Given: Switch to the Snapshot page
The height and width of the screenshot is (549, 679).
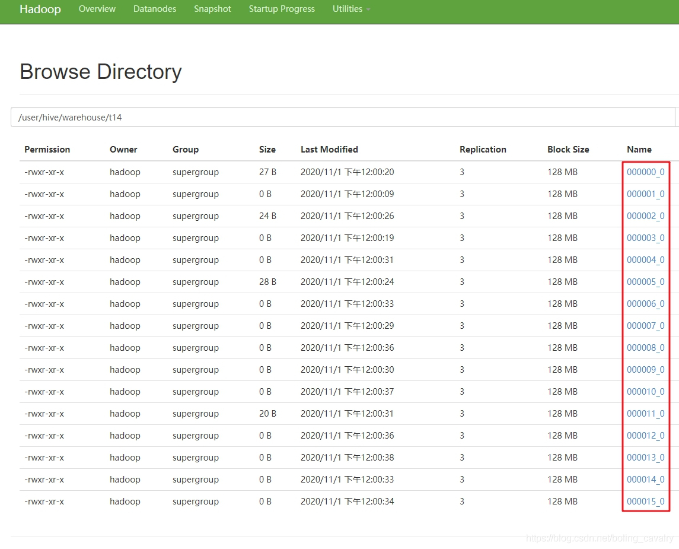Looking at the screenshot, I should pyautogui.click(x=212, y=9).
